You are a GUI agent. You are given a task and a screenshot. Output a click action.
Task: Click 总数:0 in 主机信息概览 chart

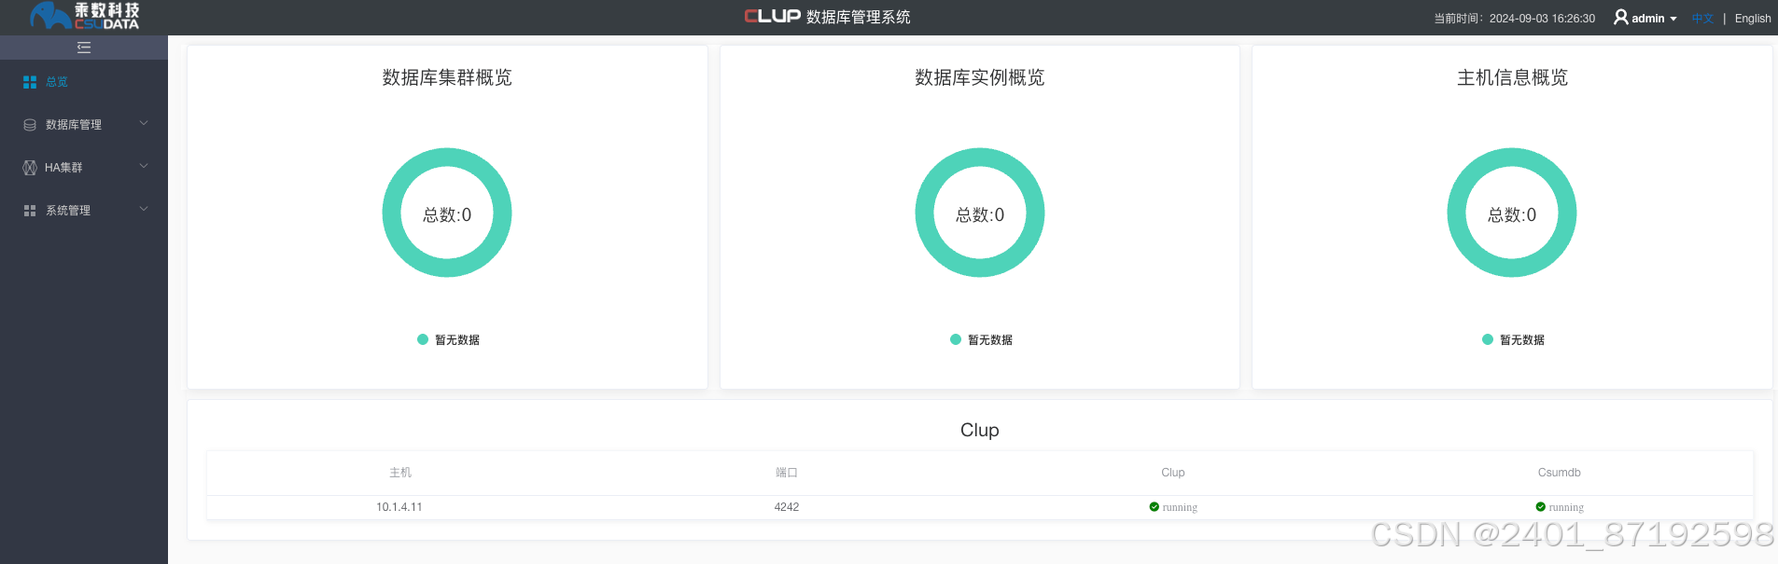(x=1512, y=215)
